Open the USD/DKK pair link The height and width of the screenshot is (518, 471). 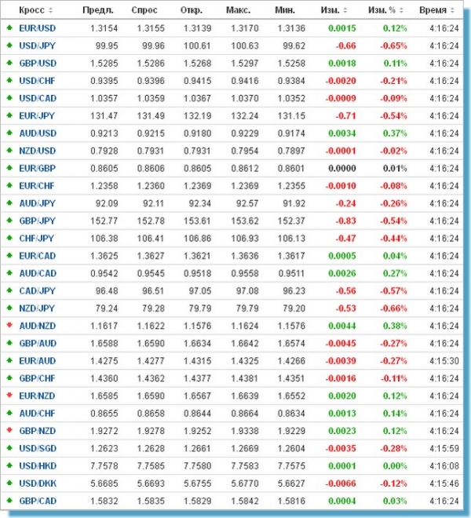tap(38, 483)
